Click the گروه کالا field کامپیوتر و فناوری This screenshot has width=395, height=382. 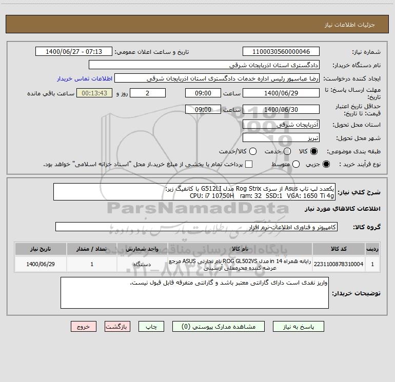[196, 227]
